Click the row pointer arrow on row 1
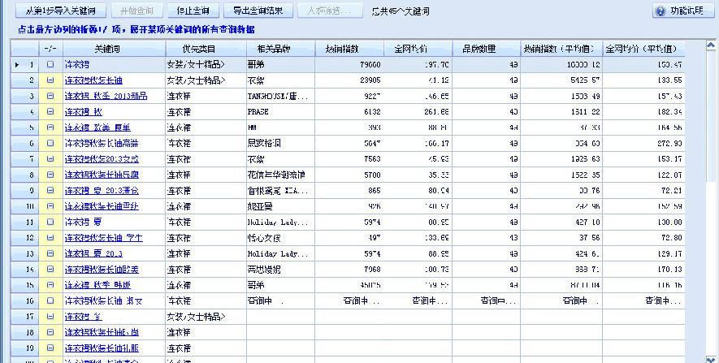Image resolution: width=719 pixels, height=363 pixels. click(17, 64)
